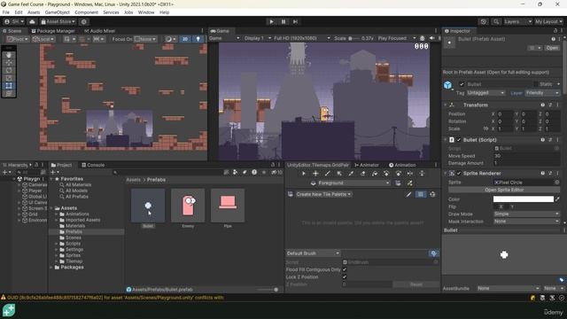The width and height of the screenshot is (567, 319).
Task: Open the Default Brush dropdown
Action: [x=313, y=253]
